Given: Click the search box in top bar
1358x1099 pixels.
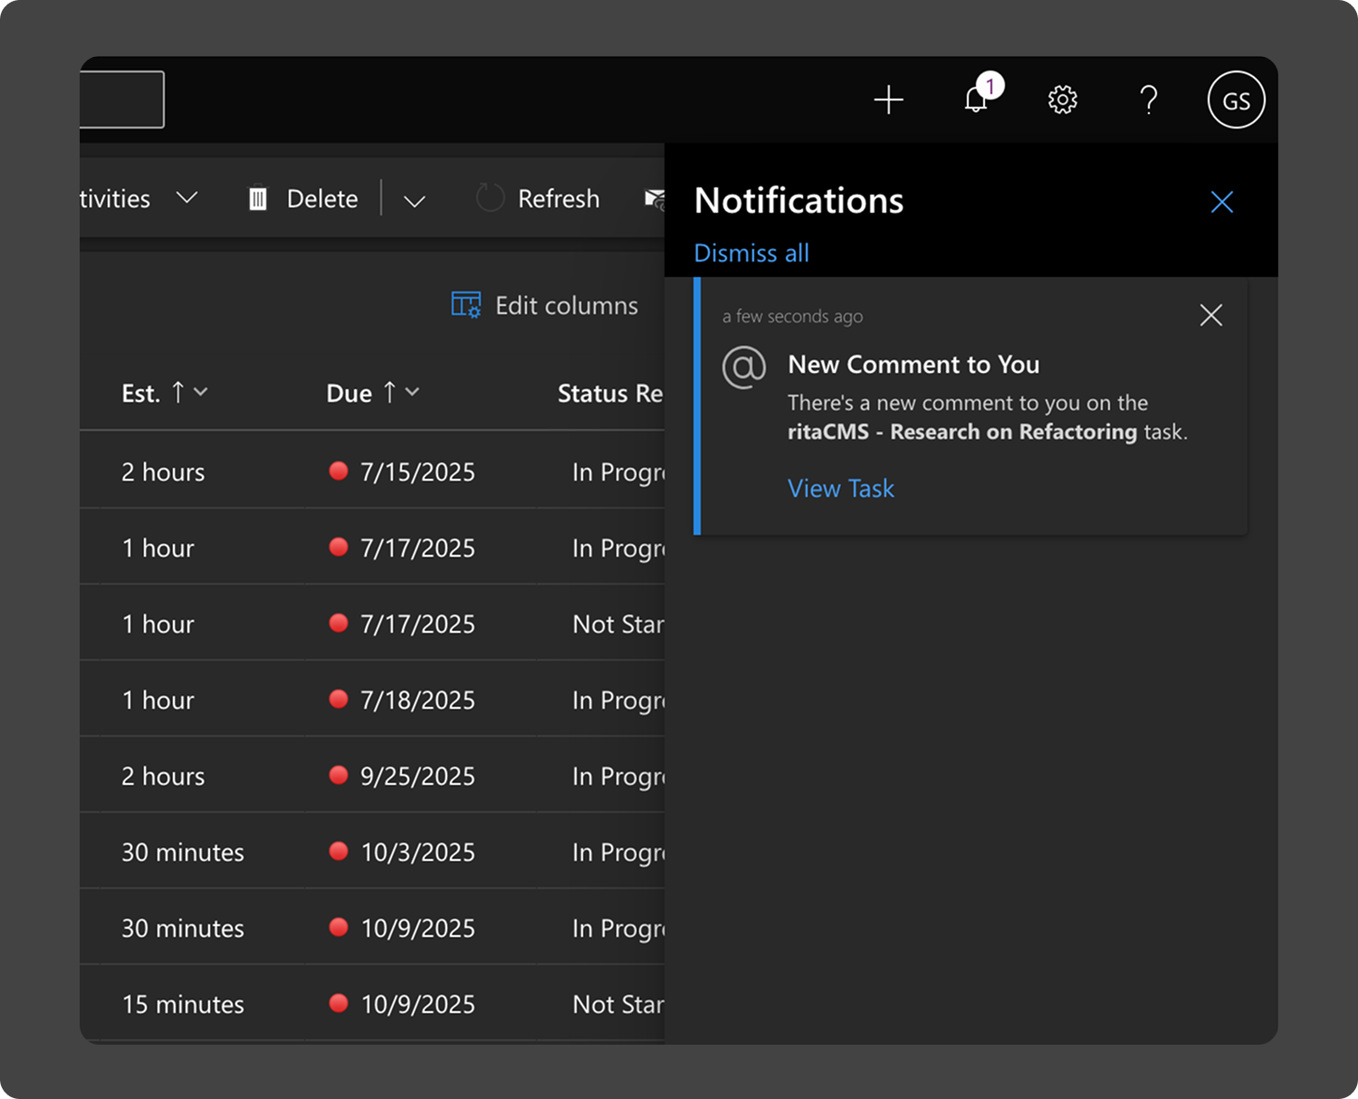Looking at the screenshot, I should [x=122, y=100].
